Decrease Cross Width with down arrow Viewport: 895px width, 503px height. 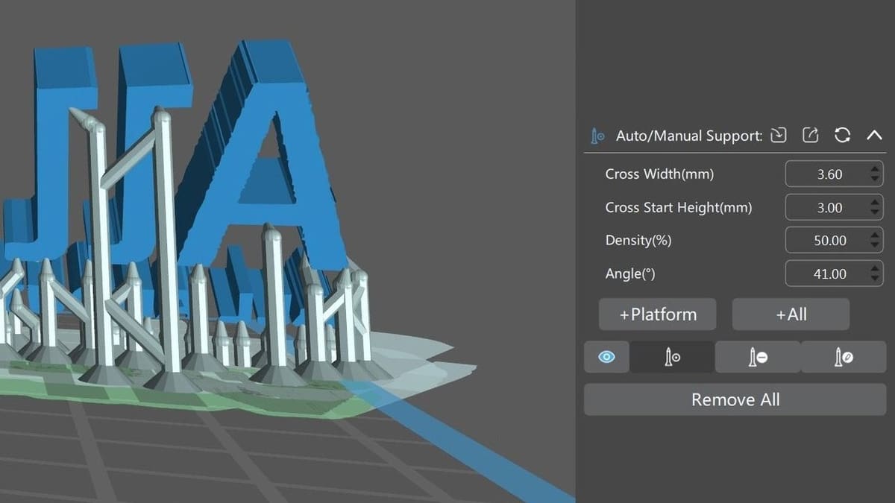click(876, 180)
